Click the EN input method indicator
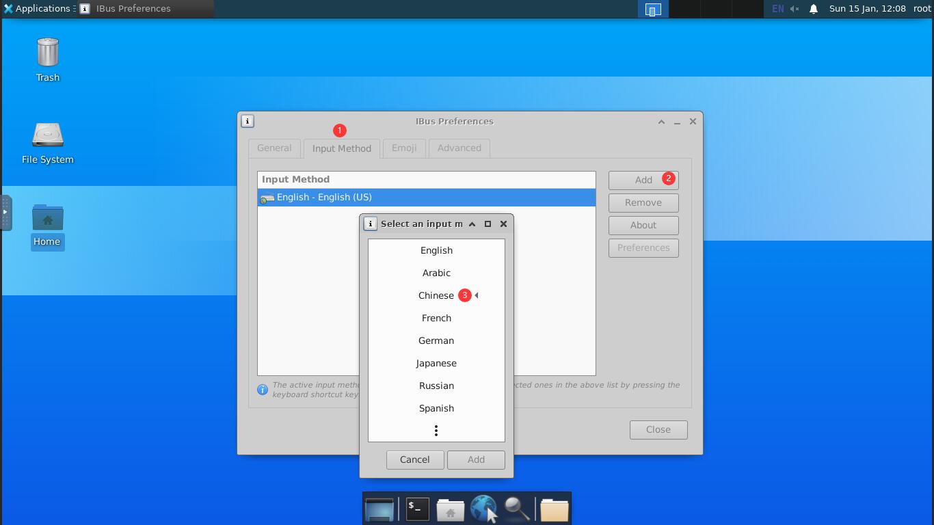The height and width of the screenshot is (525, 934). click(x=777, y=9)
